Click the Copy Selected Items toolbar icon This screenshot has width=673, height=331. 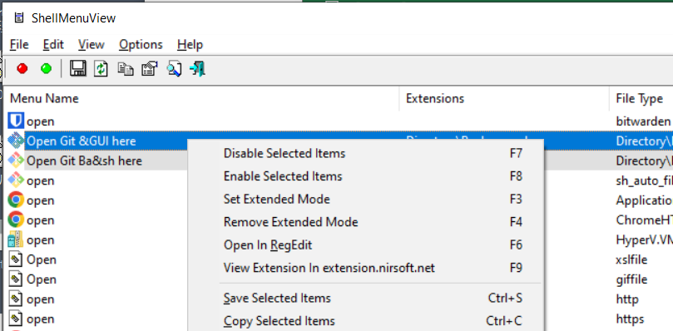pos(126,69)
